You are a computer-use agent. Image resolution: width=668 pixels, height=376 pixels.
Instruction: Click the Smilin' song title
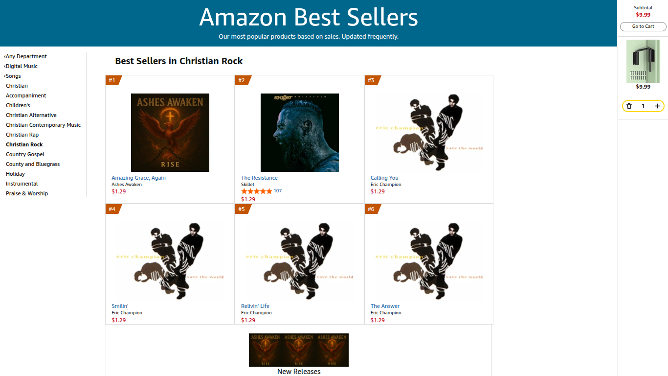click(120, 306)
